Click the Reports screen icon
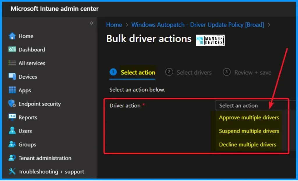Viewport: 298px width, 181px height. click(12, 117)
